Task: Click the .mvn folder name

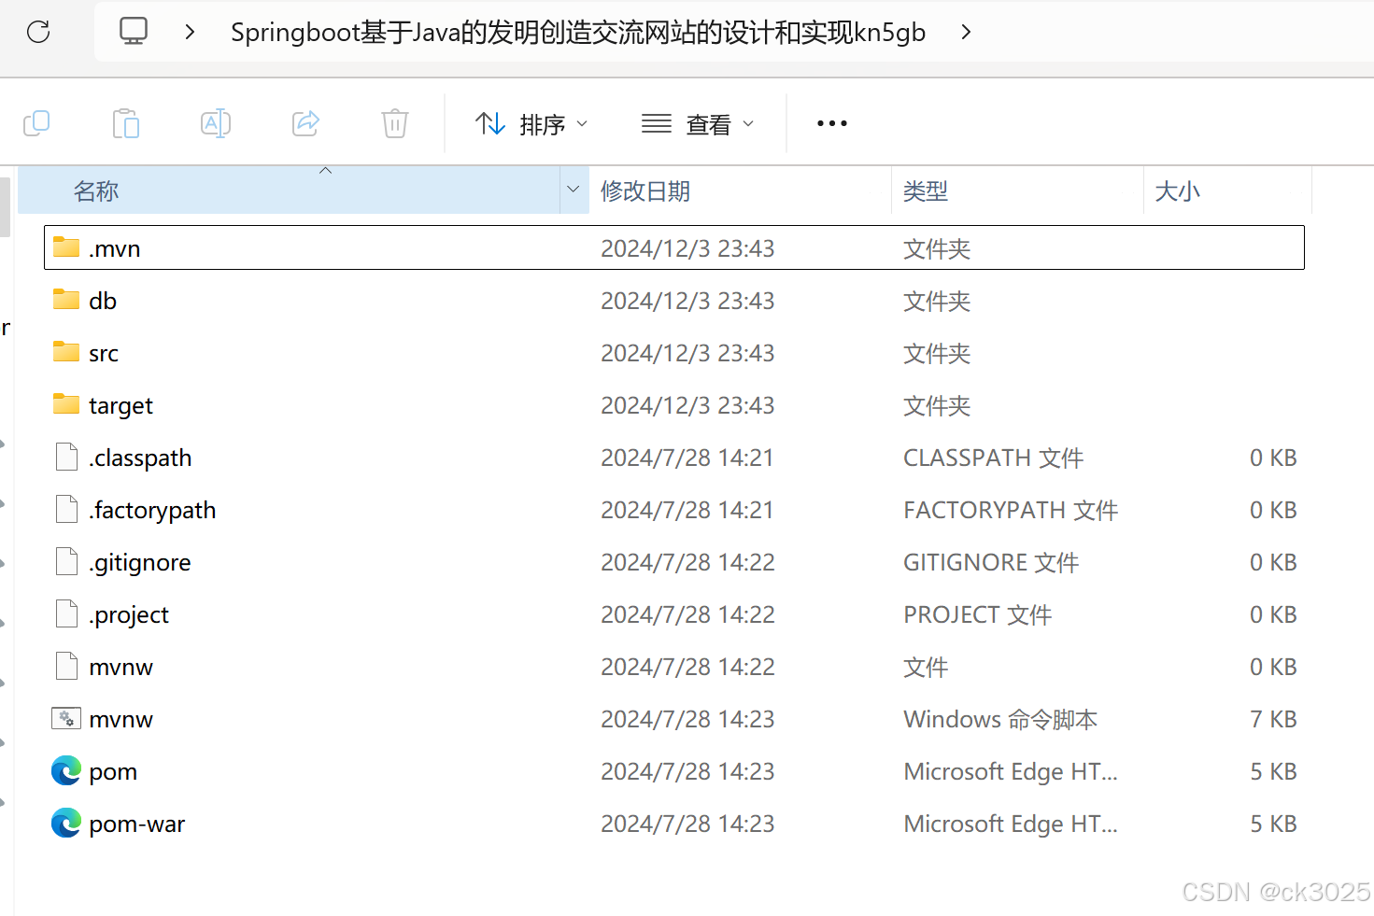Action: pyautogui.click(x=115, y=249)
